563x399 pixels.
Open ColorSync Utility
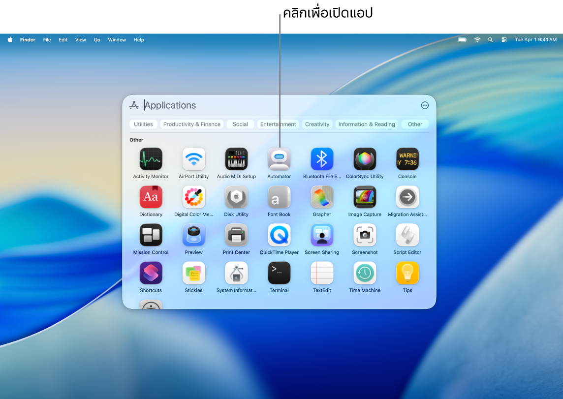click(x=365, y=159)
